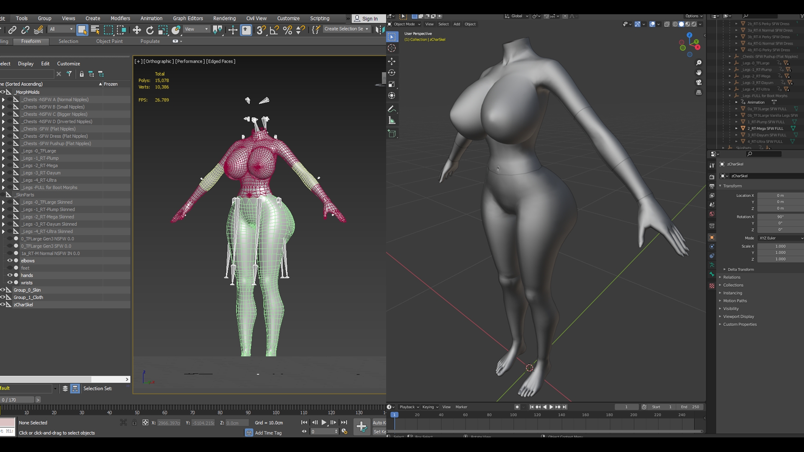The height and width of the screenshot is (452, 804).
Task: Click the Unlink Selection icon in 3ds Max
Action: (26, 30)
